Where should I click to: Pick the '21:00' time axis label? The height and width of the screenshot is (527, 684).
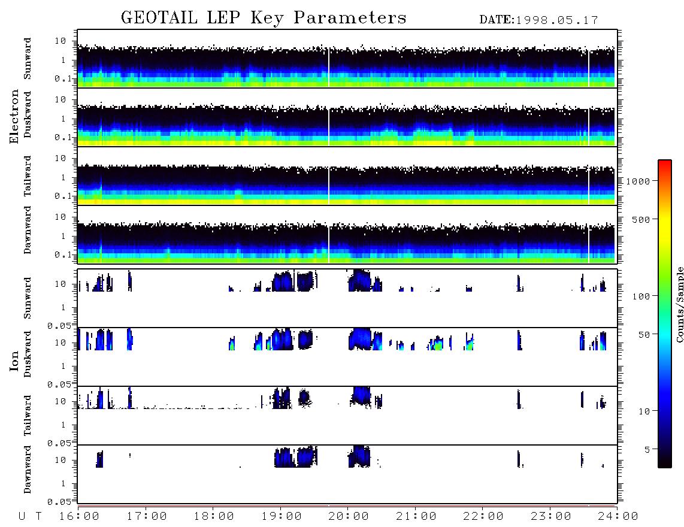[x=416, y=516]
